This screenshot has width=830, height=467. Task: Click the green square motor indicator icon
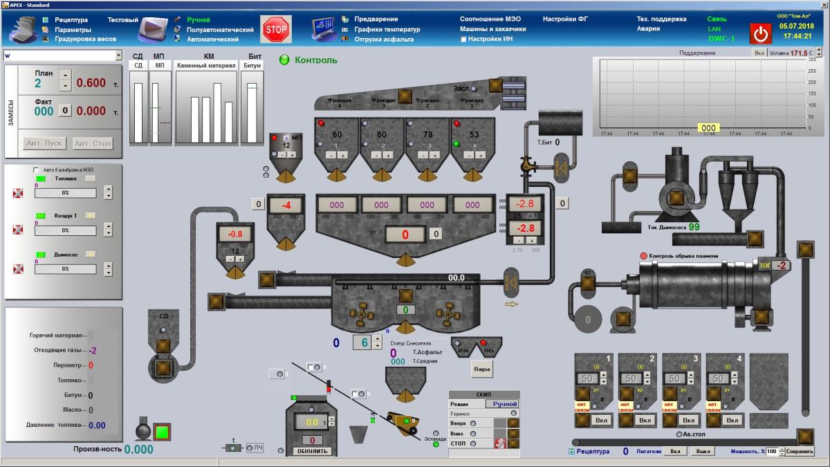pyautogui.click(x=162, y=432)
